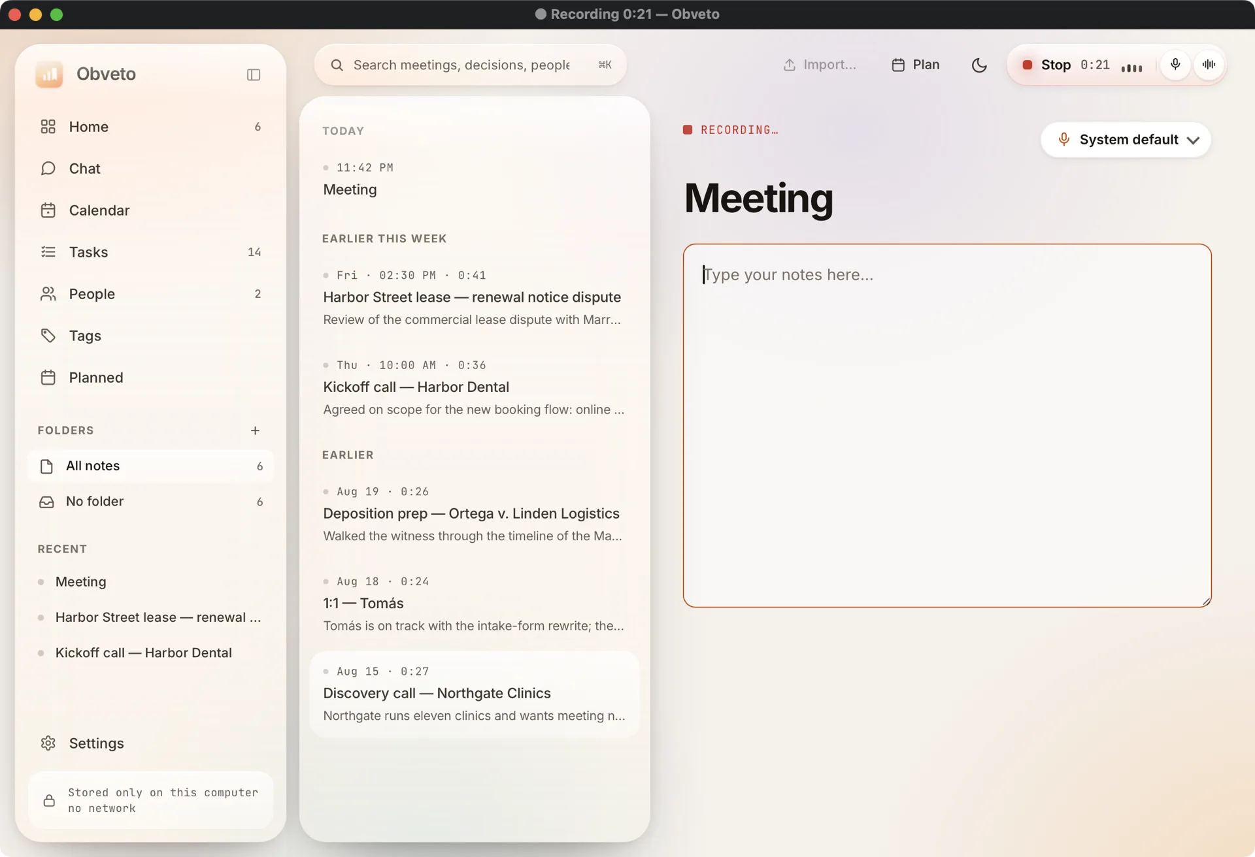Open Discovery call — Northgate Clinics
The image size is (1255, 857).
475,694
